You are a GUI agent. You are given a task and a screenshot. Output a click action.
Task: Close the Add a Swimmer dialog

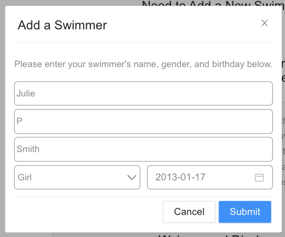click(264, 23)
